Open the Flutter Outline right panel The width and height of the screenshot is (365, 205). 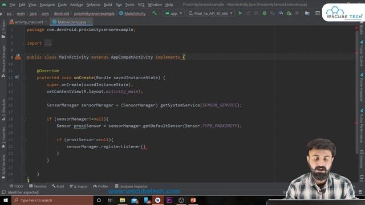click(362, 54)
